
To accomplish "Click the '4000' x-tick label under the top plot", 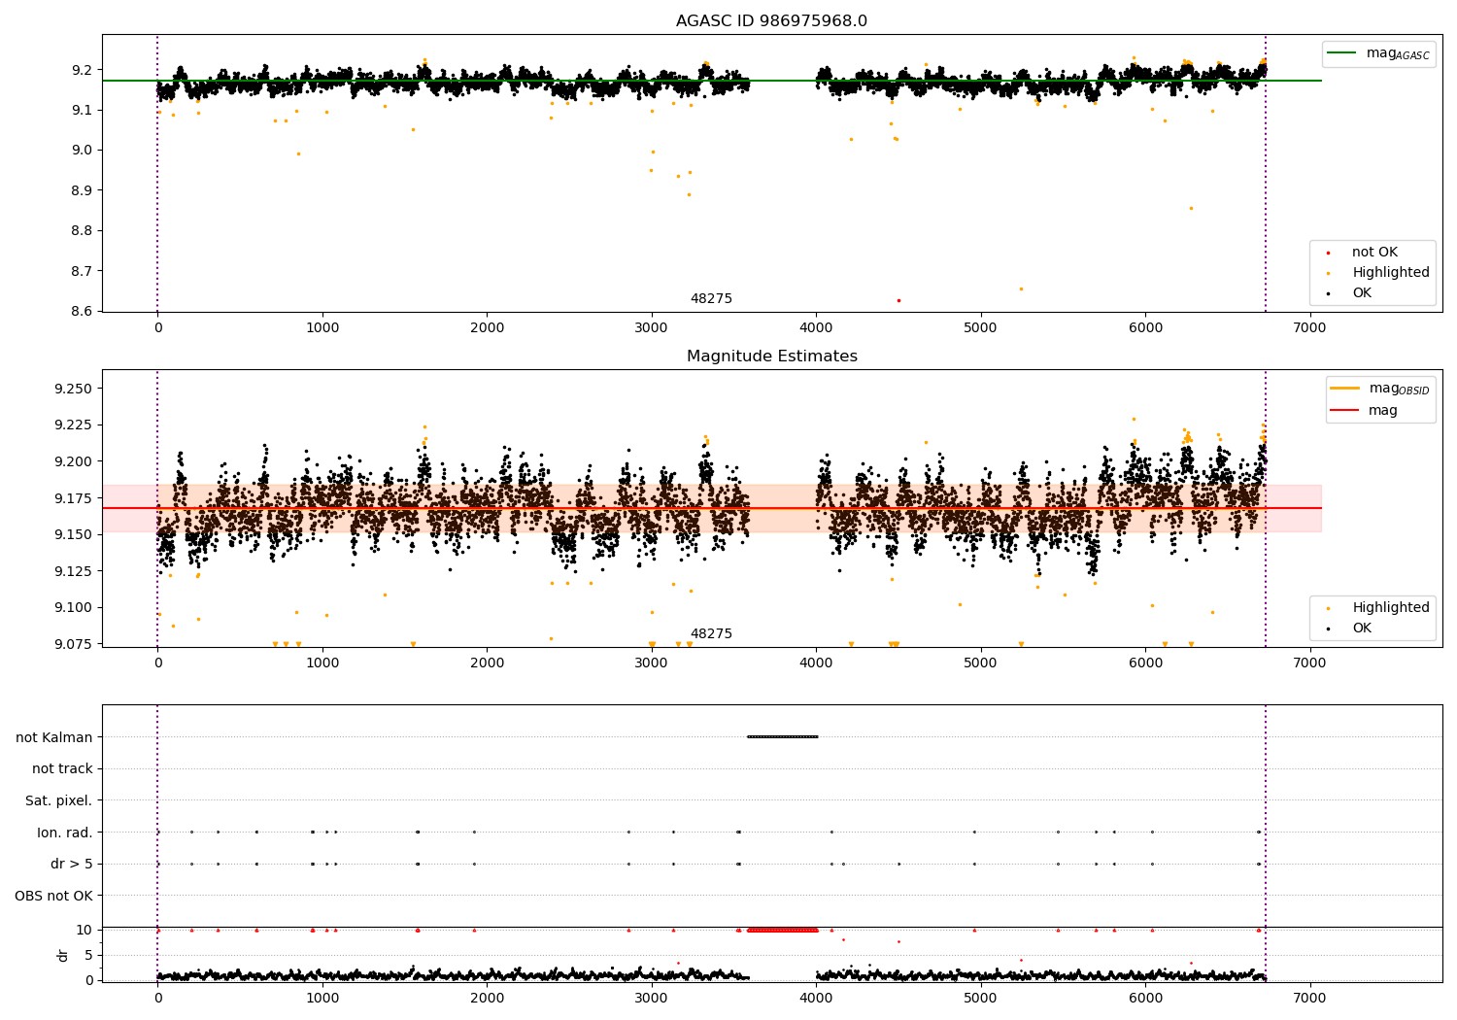I will (x=816, y=327).
